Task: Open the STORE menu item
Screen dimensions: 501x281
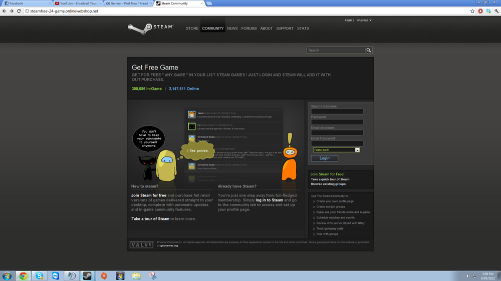Action: (192, 28)
